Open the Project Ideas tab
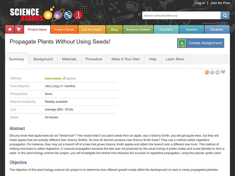235x176 pixels. coord(37,30)
